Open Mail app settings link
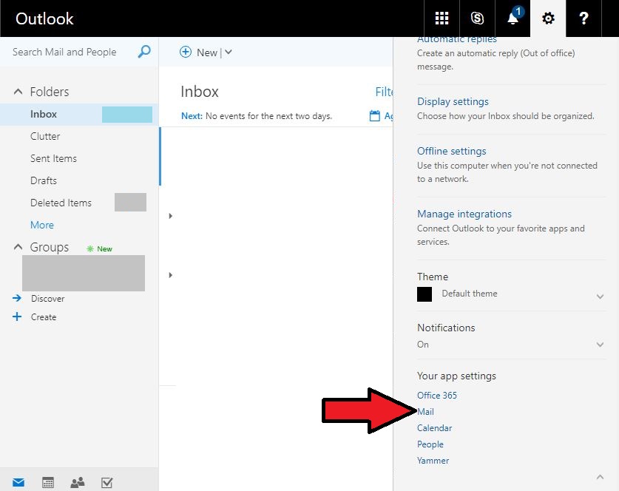This screenshot has width=619, height=491. coord(426,412)
